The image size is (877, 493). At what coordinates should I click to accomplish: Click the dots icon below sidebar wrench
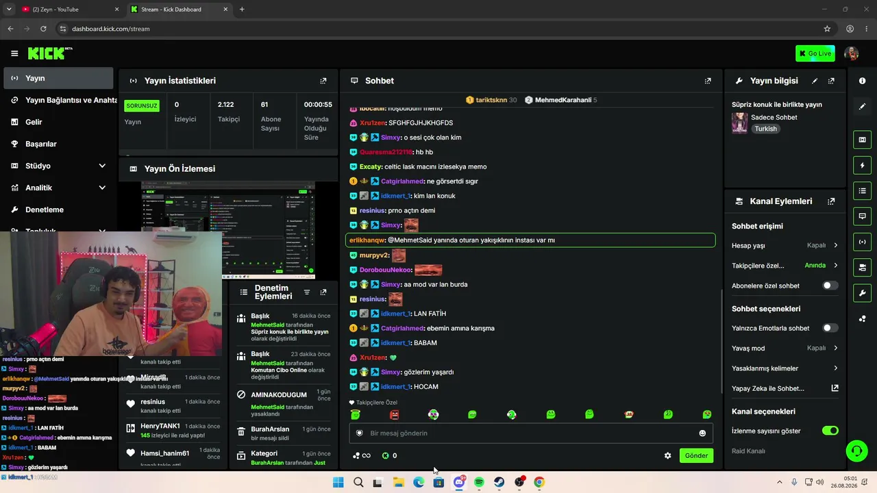point(862,318)
